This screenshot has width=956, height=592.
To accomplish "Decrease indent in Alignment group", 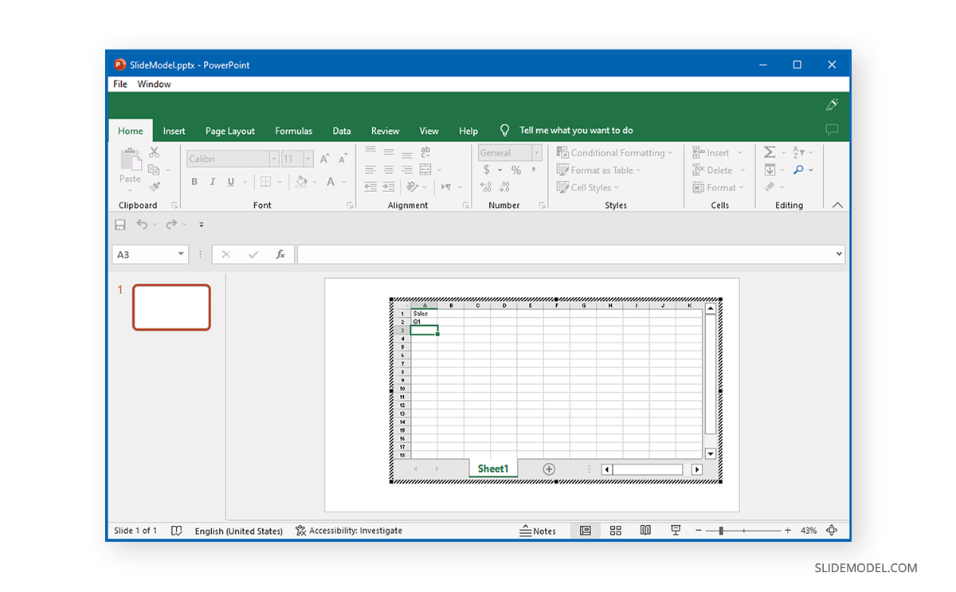I will (370, 186).
